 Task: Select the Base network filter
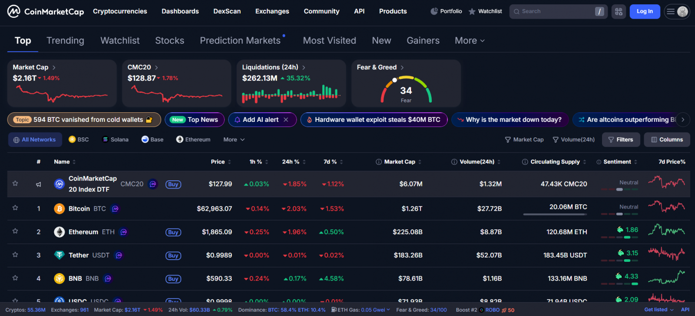click(152, 140)
